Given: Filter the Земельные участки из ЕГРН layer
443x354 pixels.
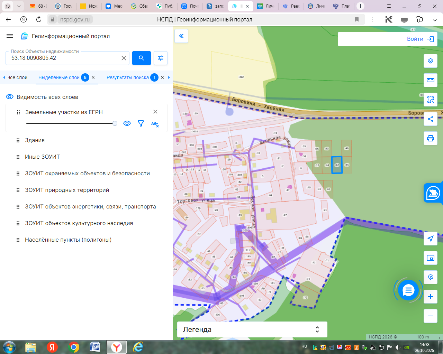Looking at the screenshot, I should pos(141,123).
